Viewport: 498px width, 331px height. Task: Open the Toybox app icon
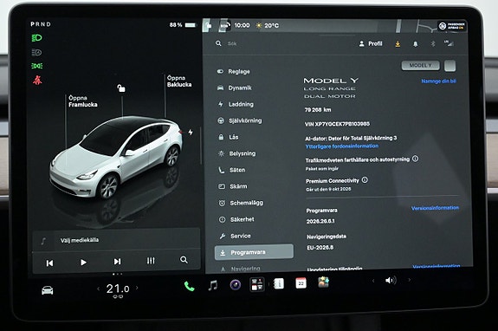323,282
